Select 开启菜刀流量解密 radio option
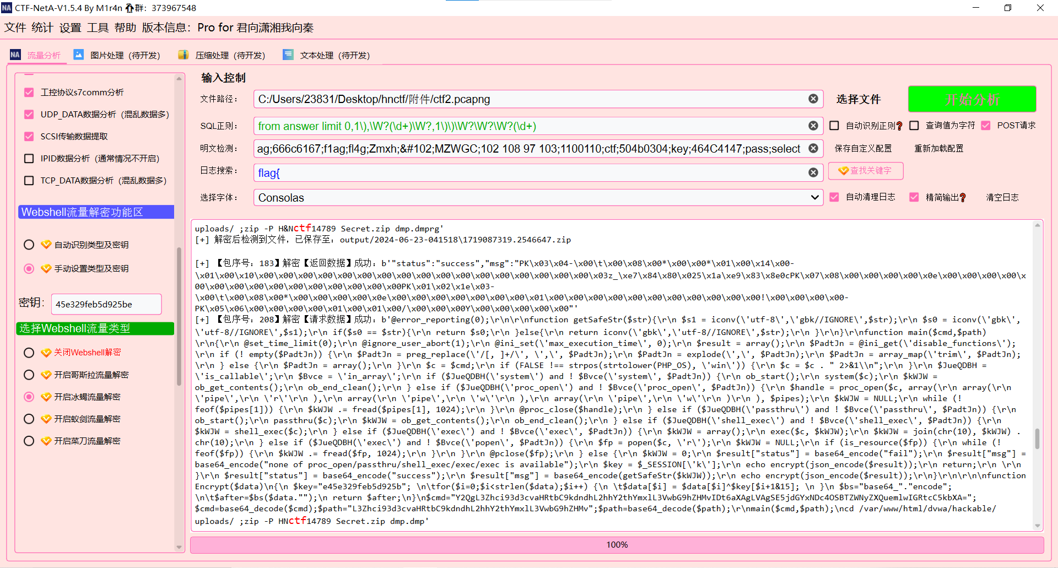The image size is (1058, 568). coord(29,441)
